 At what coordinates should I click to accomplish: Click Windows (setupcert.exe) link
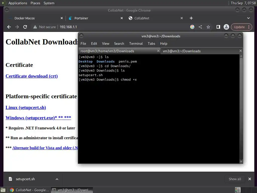click(38, 118)
